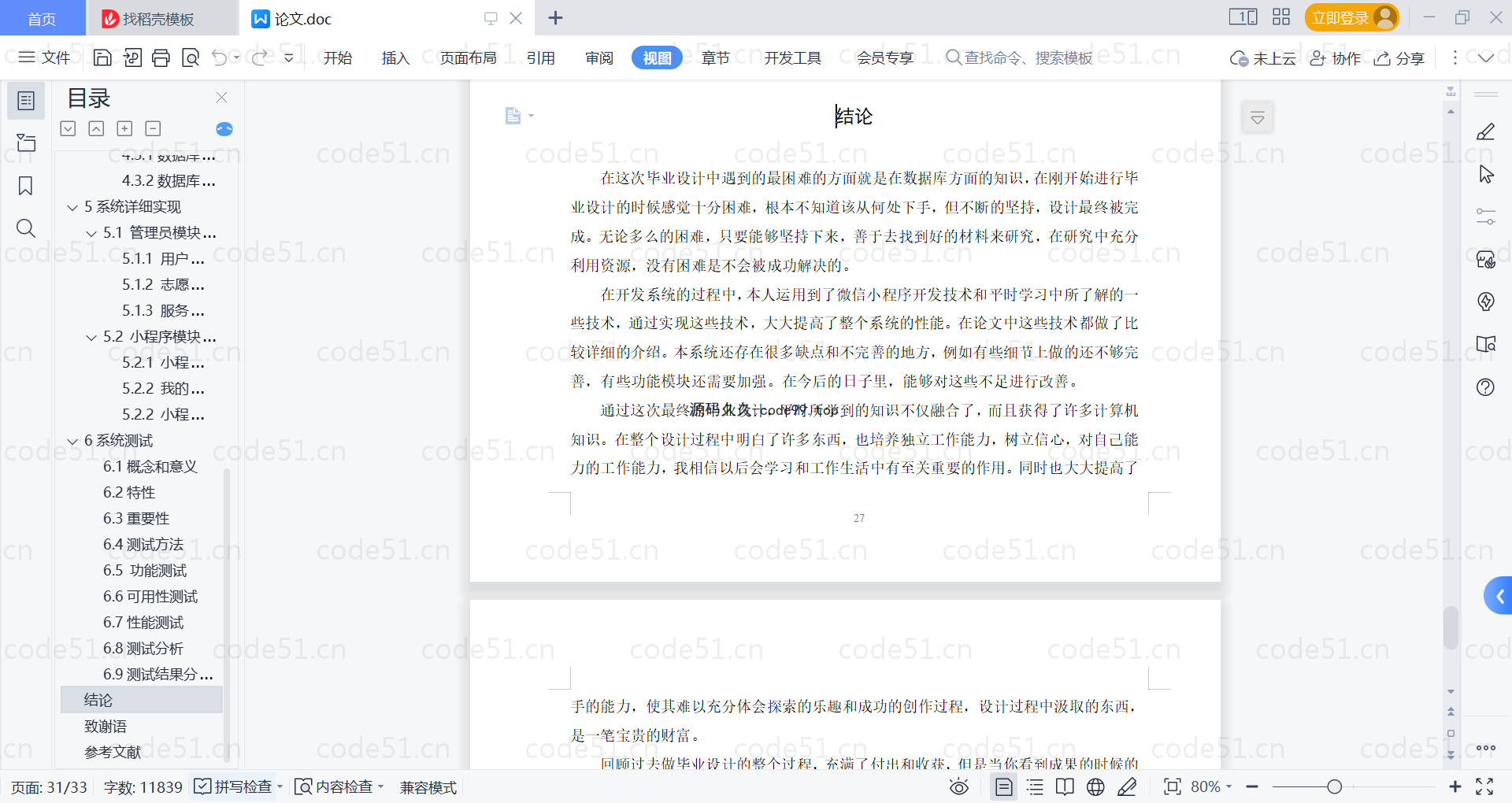Click the page layout view icon
Image resolution: width=1512 pixels, height=803 pixels.
pyautogui.click(x=1003, y=786)
